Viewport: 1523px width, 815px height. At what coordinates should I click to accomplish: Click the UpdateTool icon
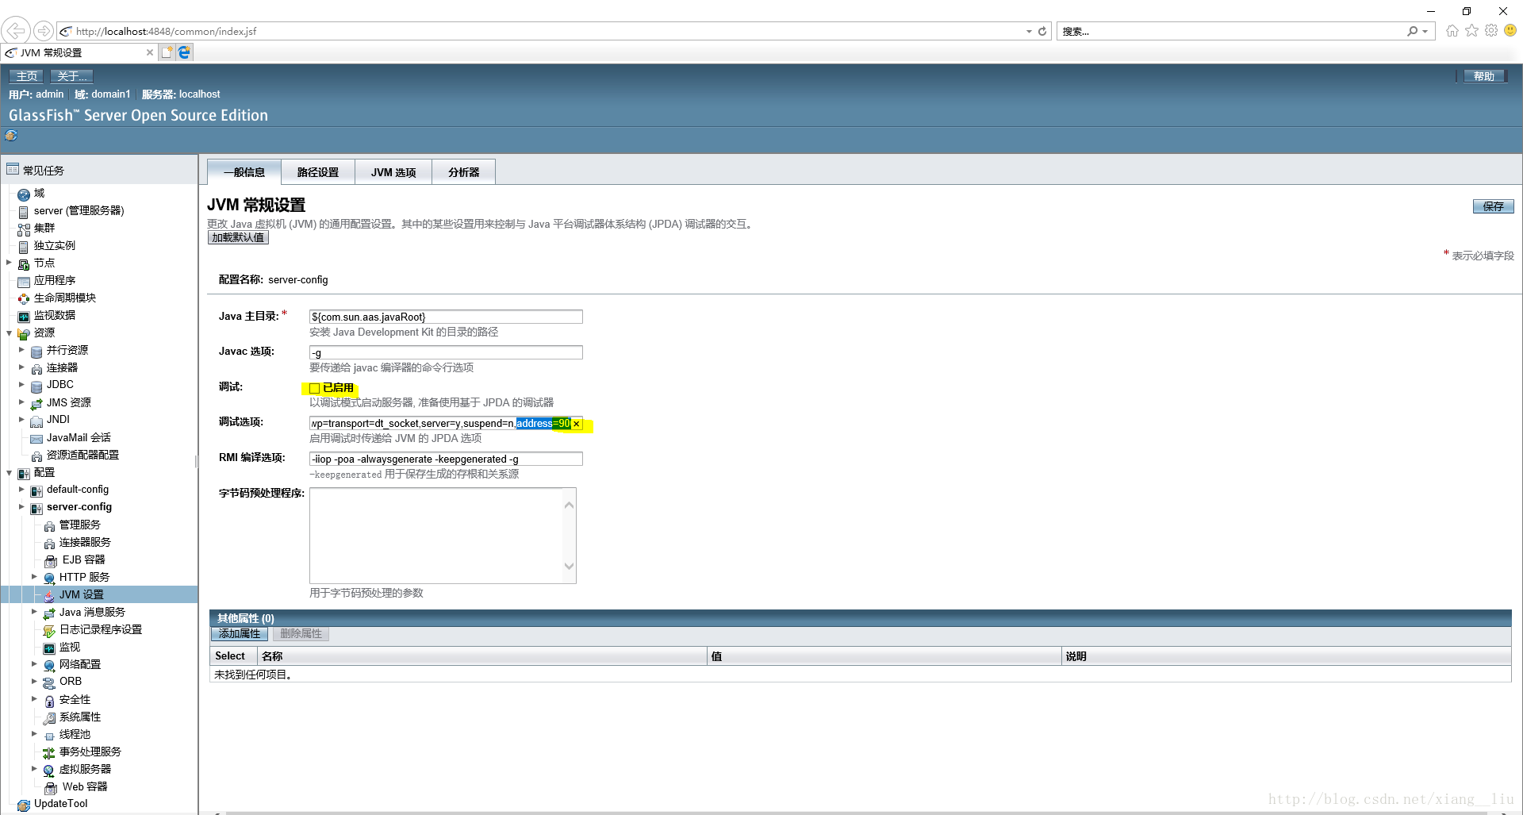tap(24, 805)
